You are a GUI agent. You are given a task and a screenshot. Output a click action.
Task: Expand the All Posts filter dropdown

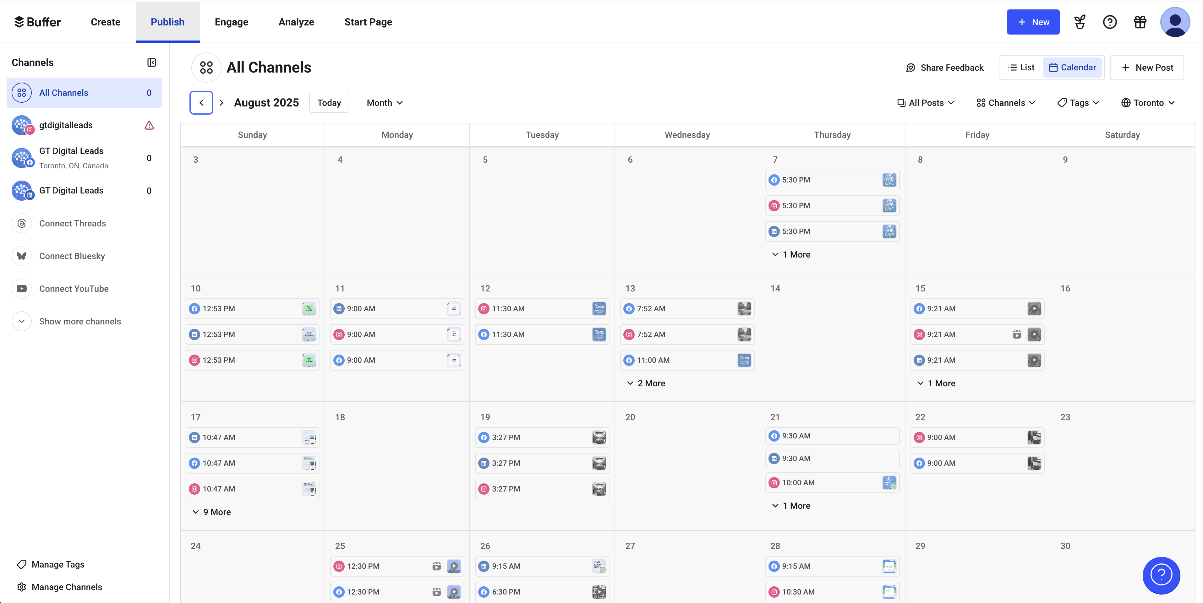(x=926, y=103)
